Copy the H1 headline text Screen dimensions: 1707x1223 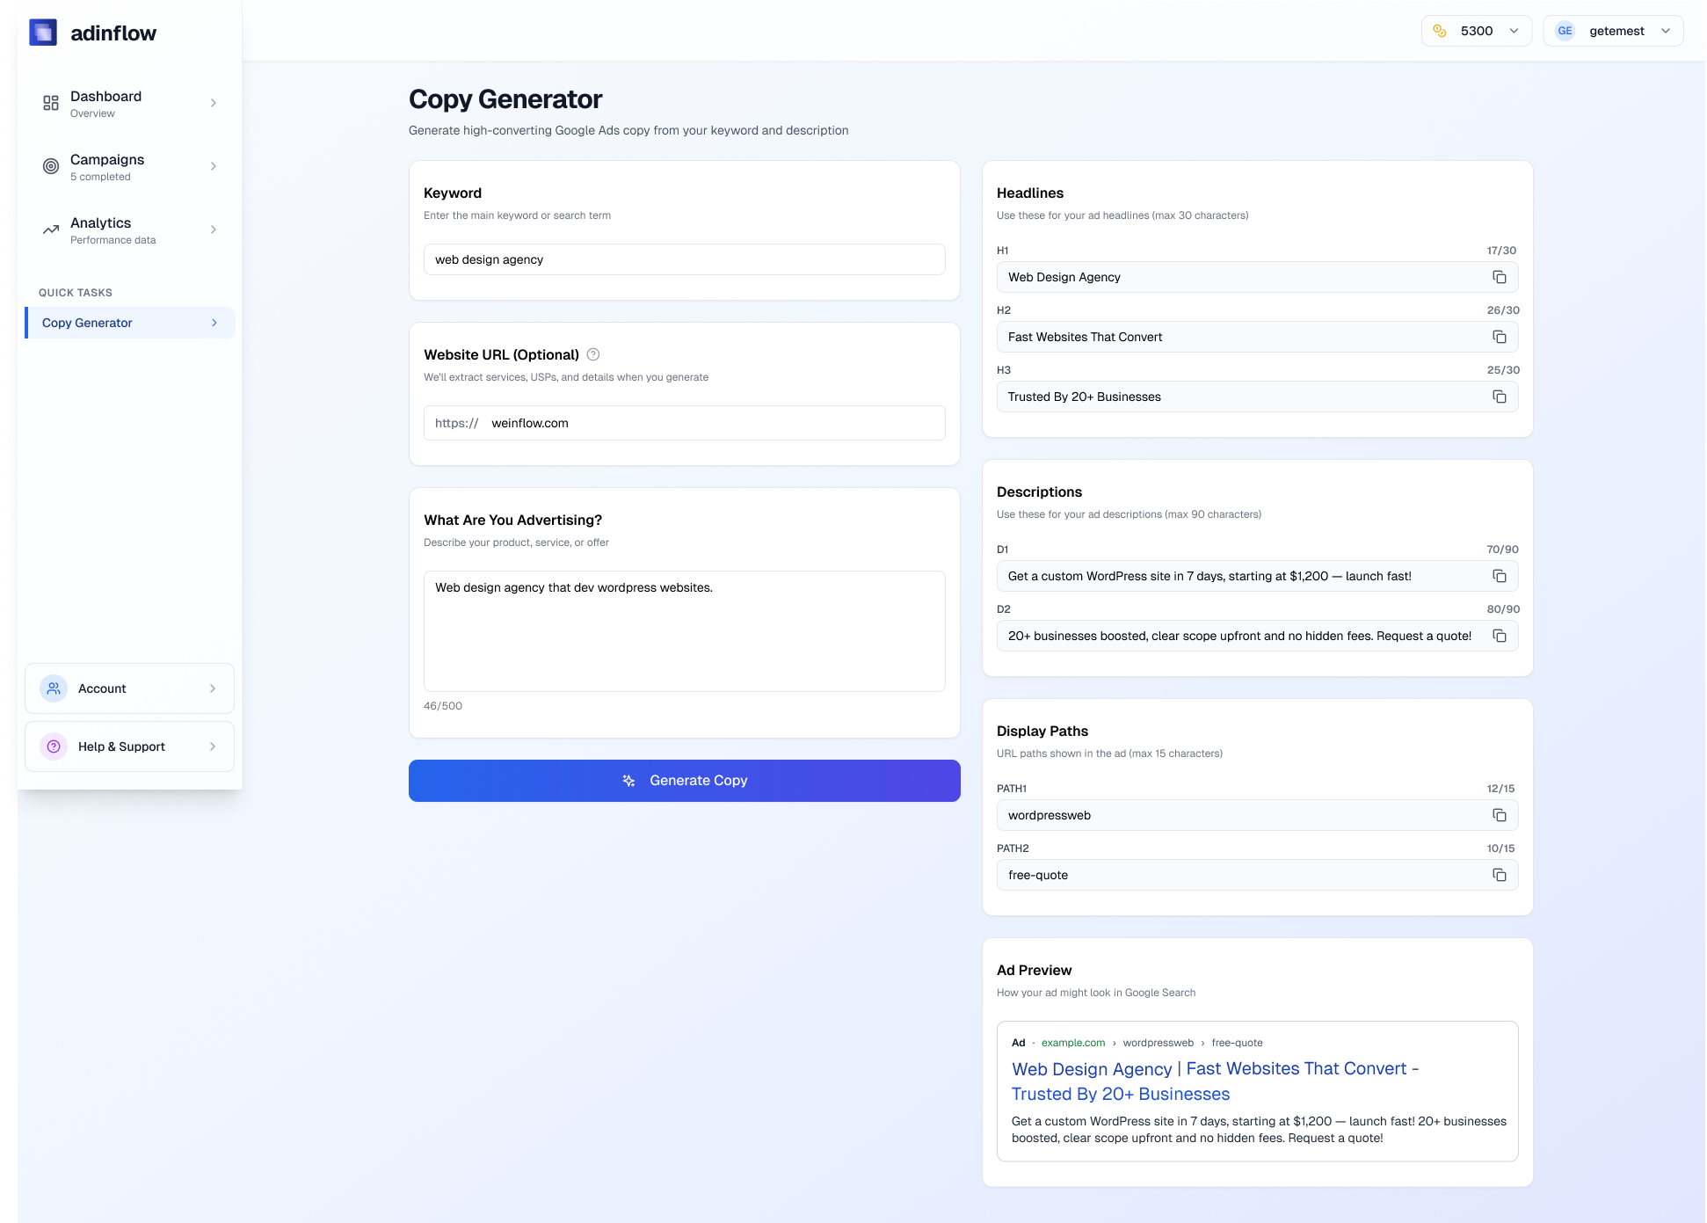coord(1500,277)
